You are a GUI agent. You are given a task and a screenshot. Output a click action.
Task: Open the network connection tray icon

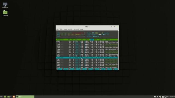coord(165,97)
